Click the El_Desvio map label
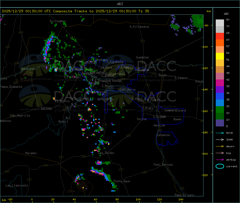Screen dimensions: 240x203 click(x=62, y=101)
